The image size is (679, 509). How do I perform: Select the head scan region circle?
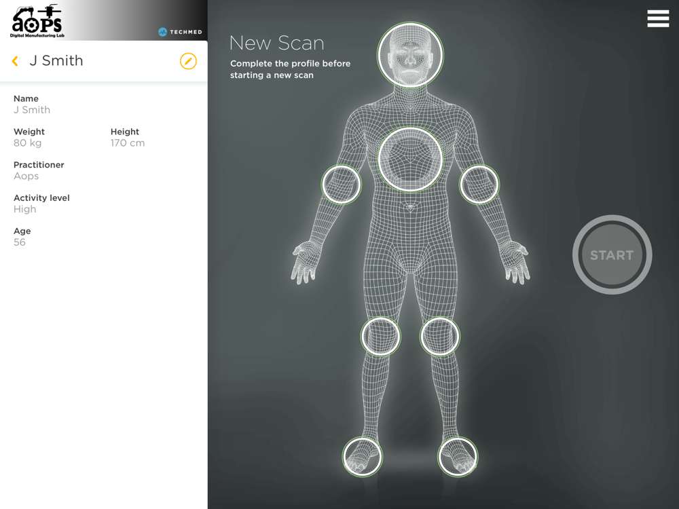click(x=410, y=56)
